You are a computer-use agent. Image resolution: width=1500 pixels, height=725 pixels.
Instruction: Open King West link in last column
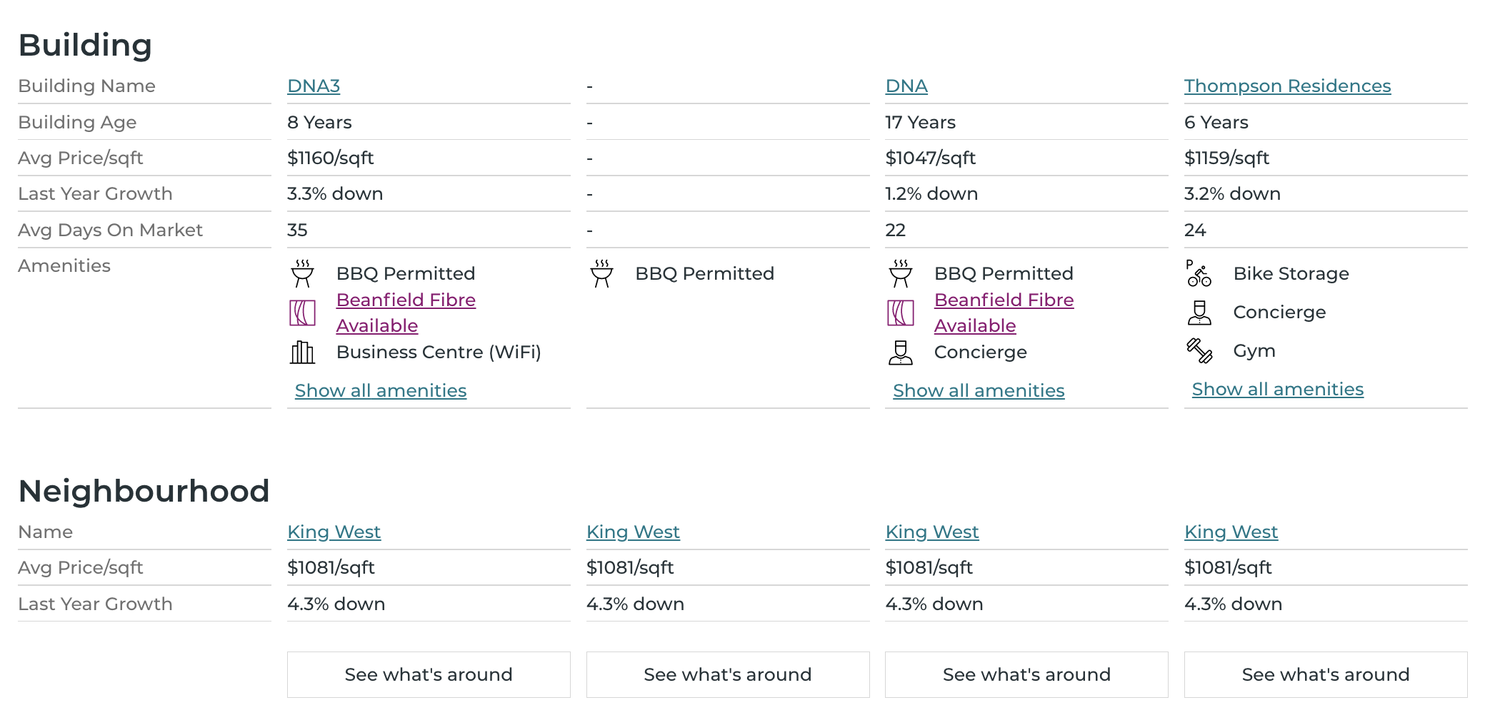click(1231, 532)
